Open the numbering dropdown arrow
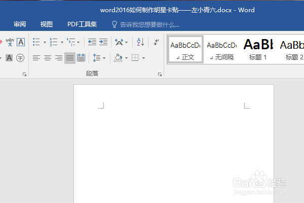Image resolution: width=304 pixels, height=203 pixels. [x=62, y=42]
